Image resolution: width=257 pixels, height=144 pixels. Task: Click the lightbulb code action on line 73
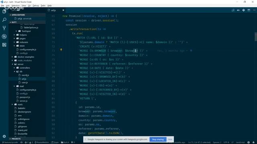point(61,50)
